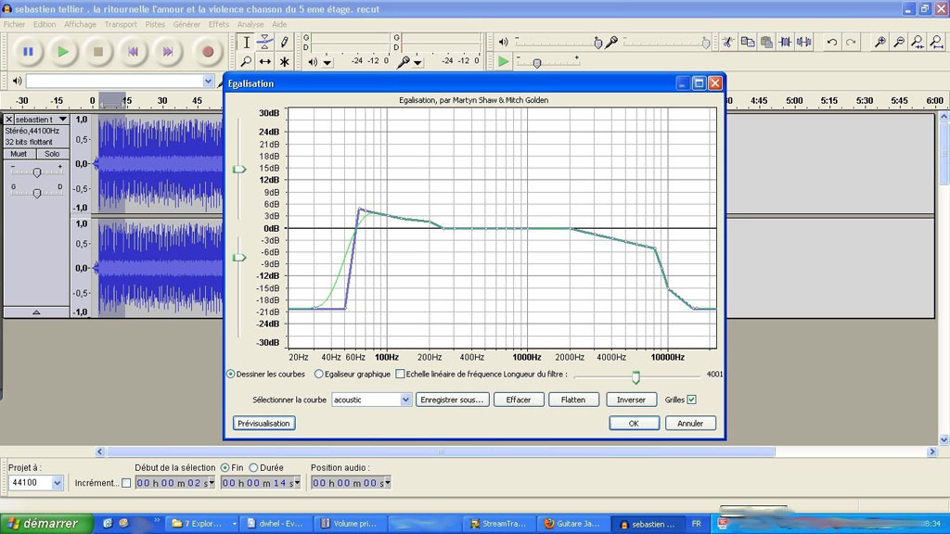Viewport: 950px width, 534px height.
Task: Select the Multi-tool asterisk icon
Action: pos(284,61)
